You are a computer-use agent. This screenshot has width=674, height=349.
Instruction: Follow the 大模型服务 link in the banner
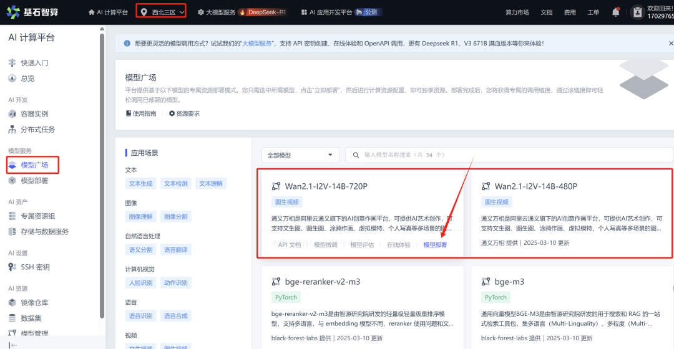point(257,44)
